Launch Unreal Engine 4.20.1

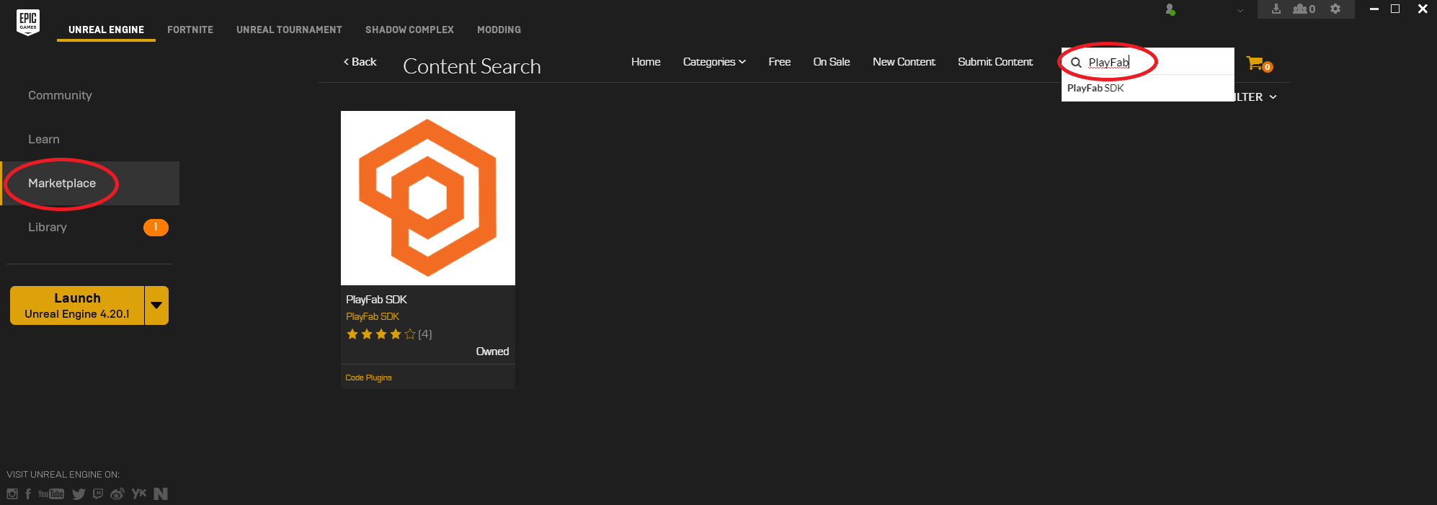tap(77, 305)
